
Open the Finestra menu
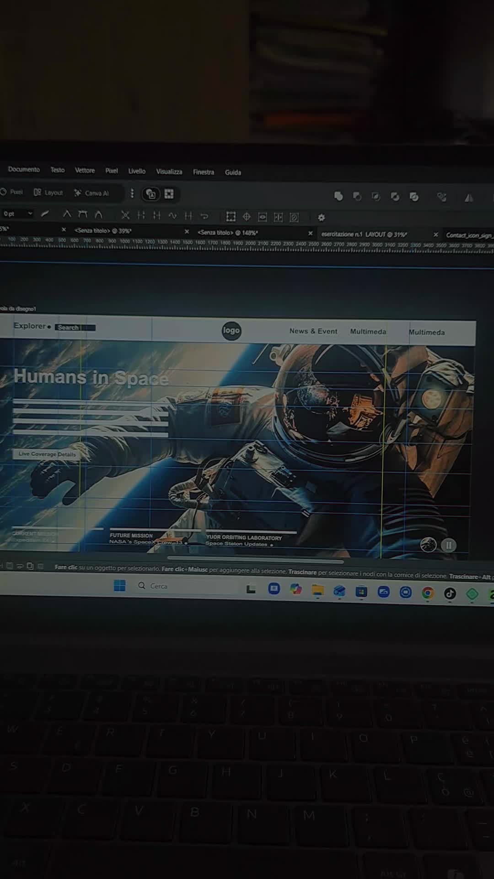(x=204, y=172)
